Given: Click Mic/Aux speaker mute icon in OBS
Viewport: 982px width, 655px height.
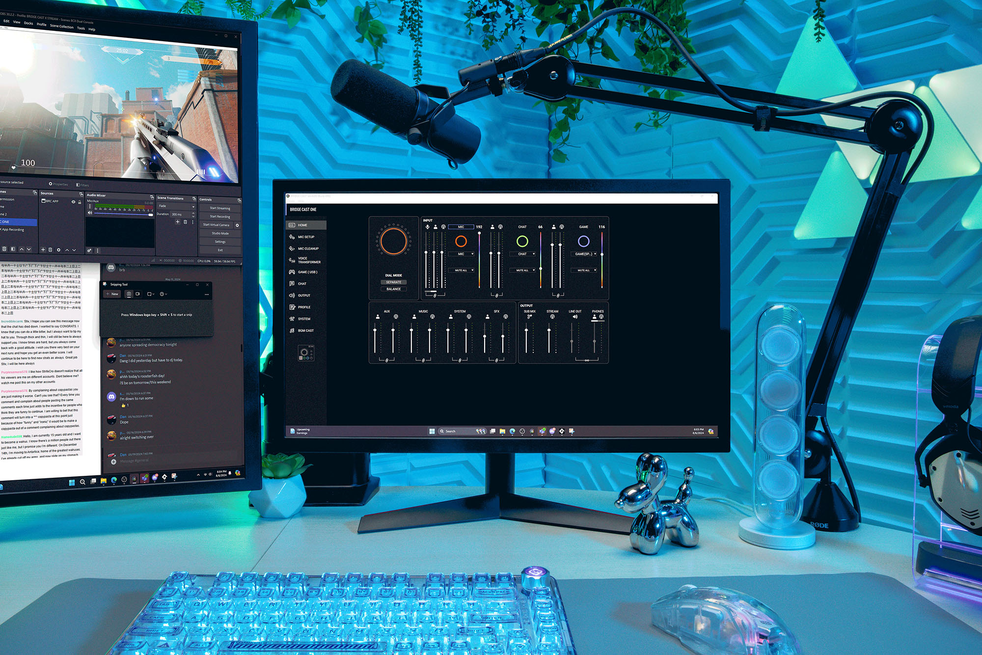Looking at the screenshot, I should [90, 213].
